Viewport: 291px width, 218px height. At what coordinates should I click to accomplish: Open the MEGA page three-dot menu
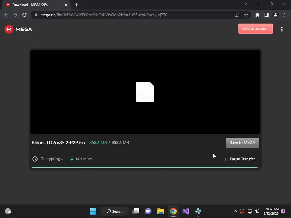pyautogui.click(x=282, y=29)
